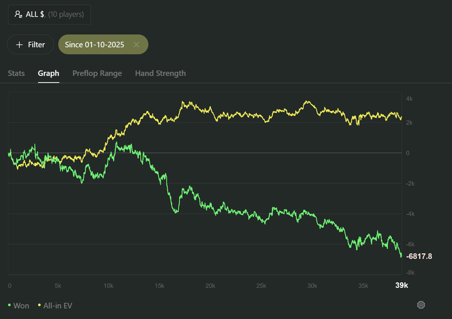Click the Since 01-10-2025 date filter chip
452x319 pixels.
tap(94, 45)
